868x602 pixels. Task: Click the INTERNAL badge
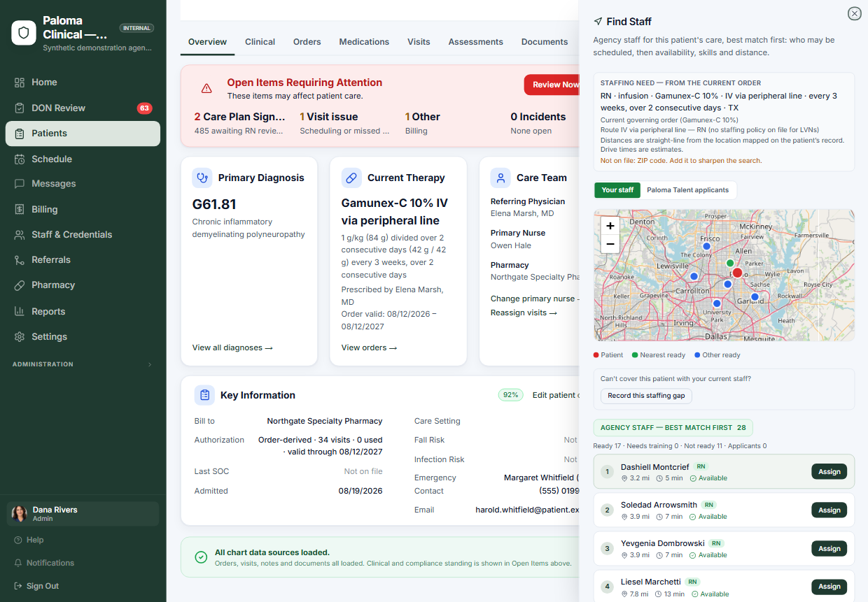pos(136,28)
